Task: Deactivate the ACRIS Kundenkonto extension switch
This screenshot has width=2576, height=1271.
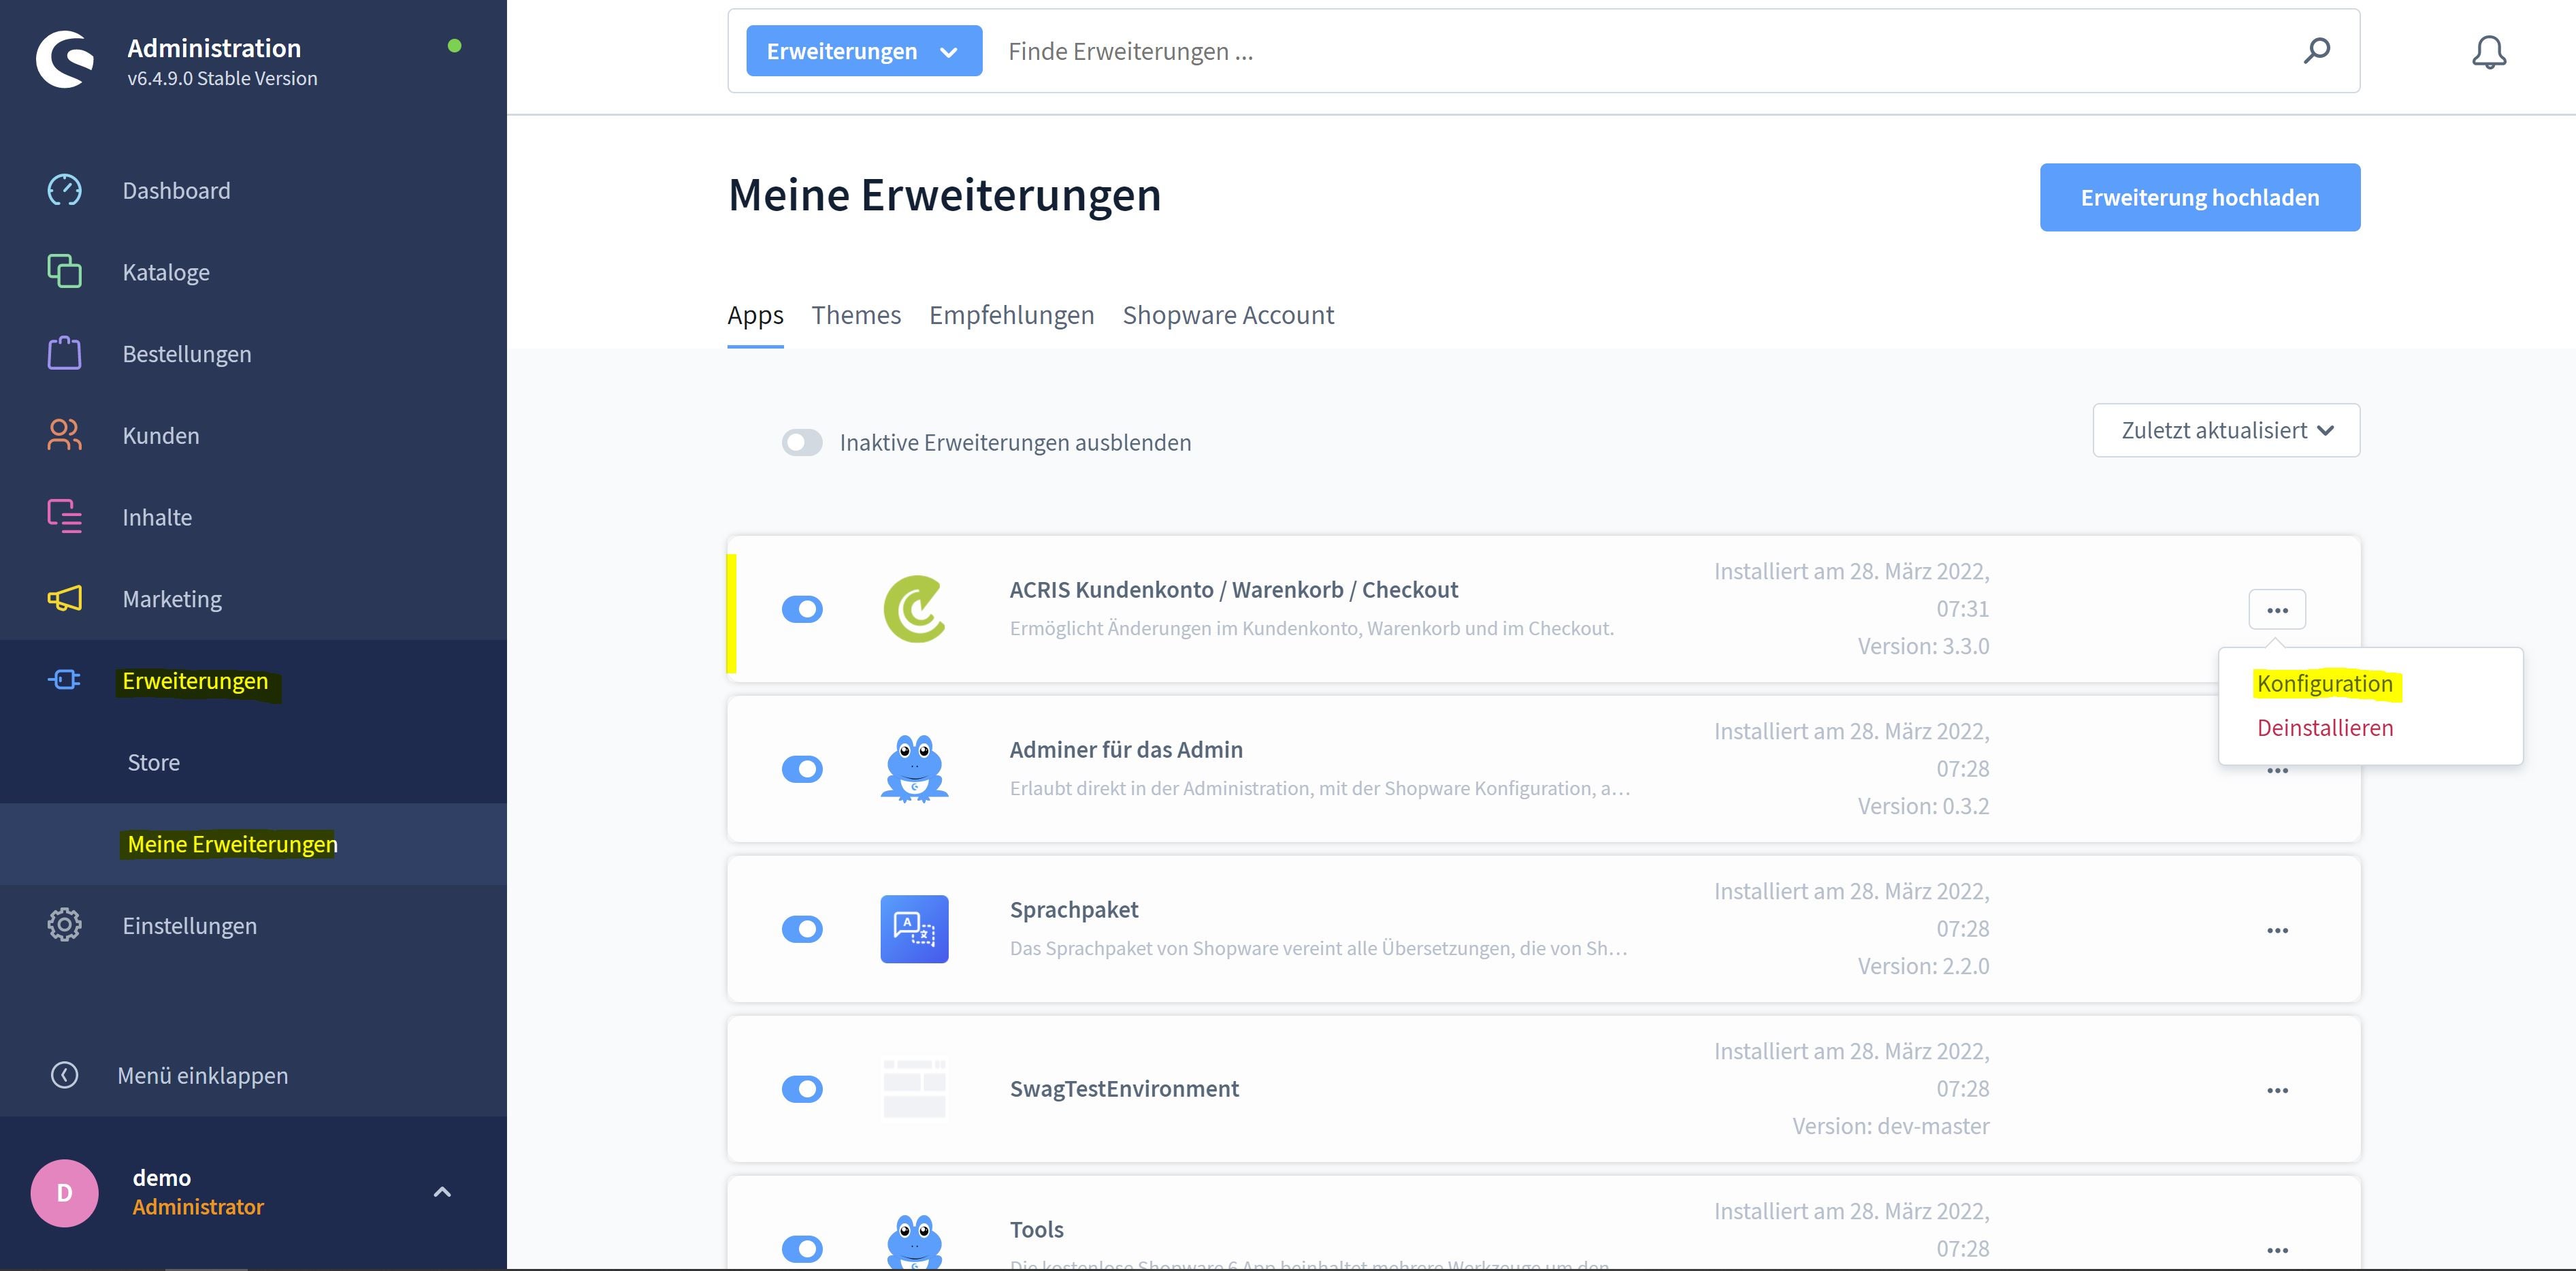Action: pyautogui.click(x=802, y=609)
